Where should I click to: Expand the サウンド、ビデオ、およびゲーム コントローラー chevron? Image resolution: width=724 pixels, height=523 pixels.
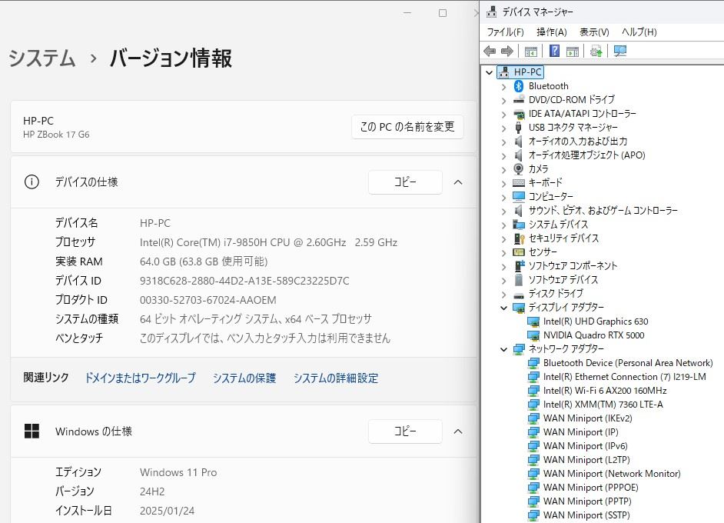point(503,212)
